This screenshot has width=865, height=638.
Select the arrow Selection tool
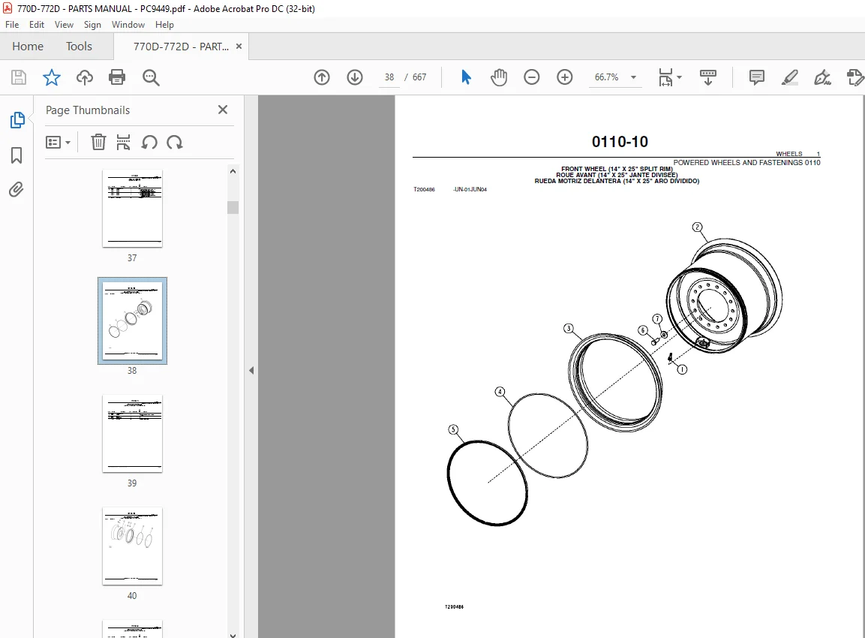tap(466, 77)
